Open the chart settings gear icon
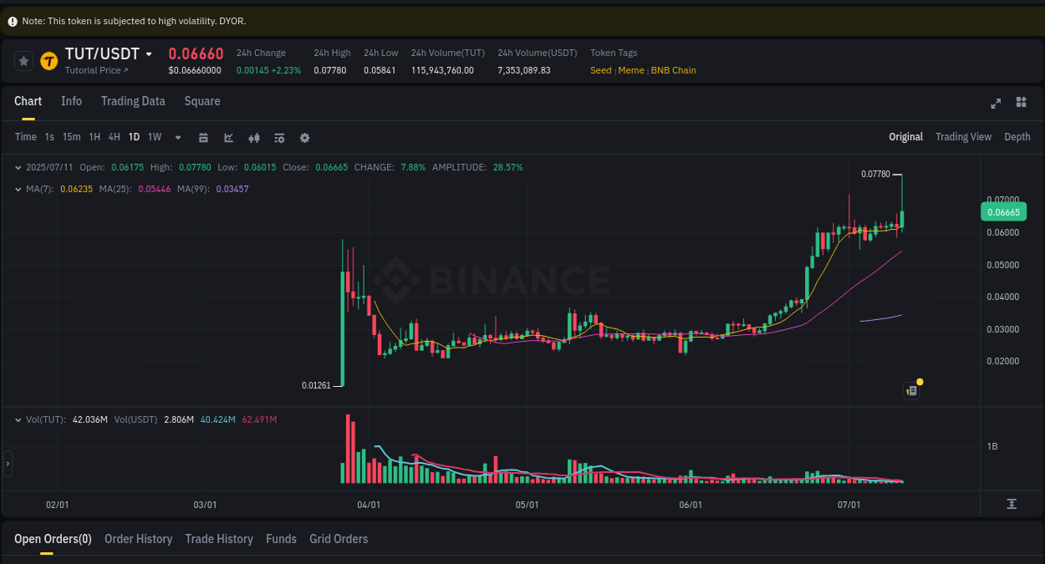The width and height of the screenshot is (1045, 564). 304,137
